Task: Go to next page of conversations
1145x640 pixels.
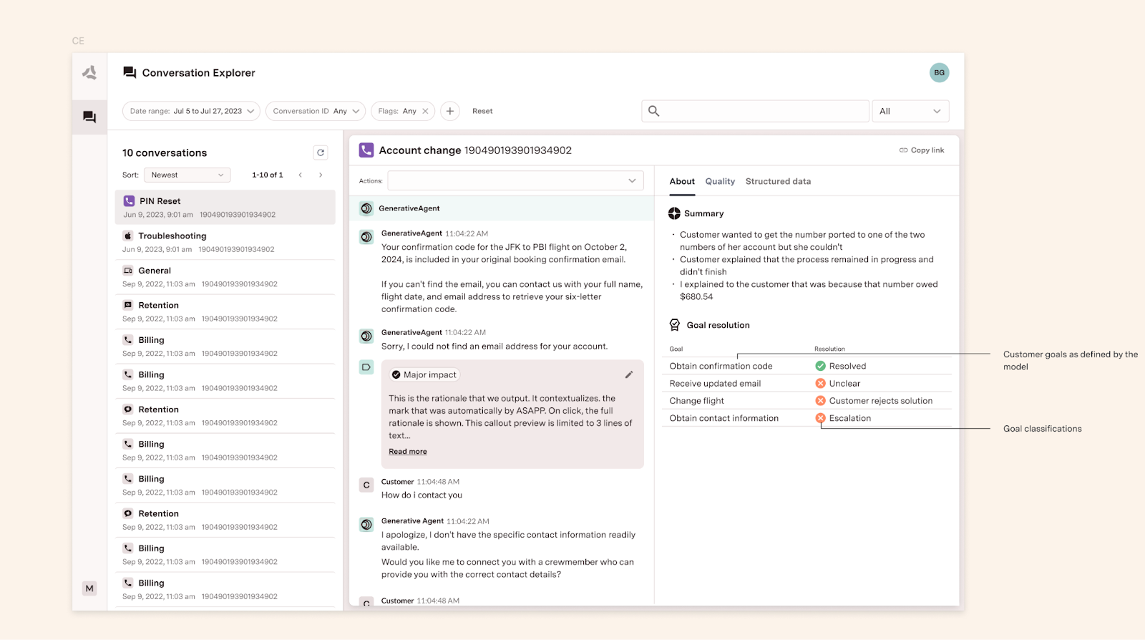Action: tap(321, 175)
